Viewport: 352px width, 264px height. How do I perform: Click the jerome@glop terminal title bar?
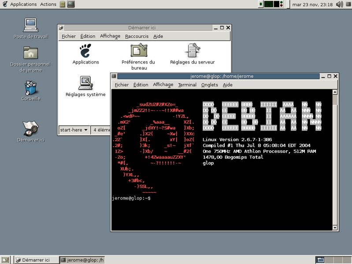click(x=218, y=76)
